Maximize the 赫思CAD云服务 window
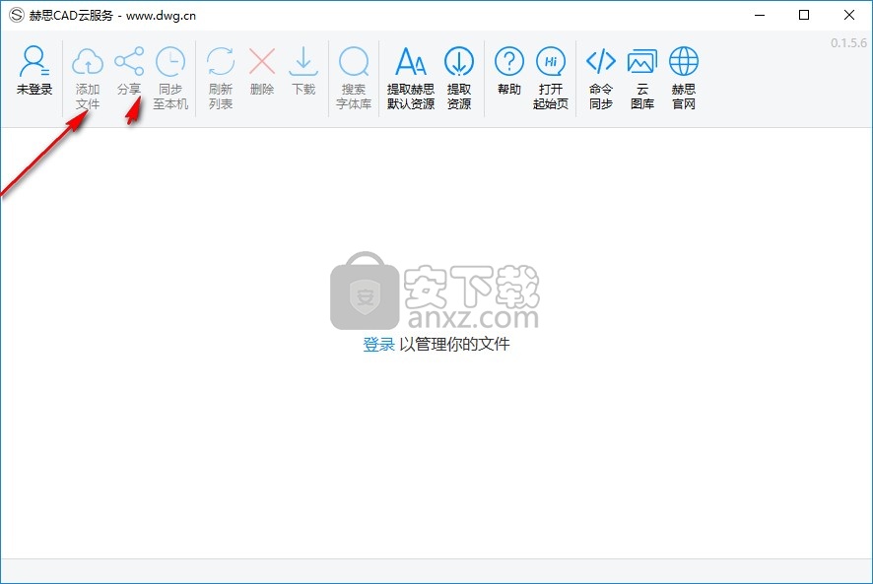 tap(804, 15)
